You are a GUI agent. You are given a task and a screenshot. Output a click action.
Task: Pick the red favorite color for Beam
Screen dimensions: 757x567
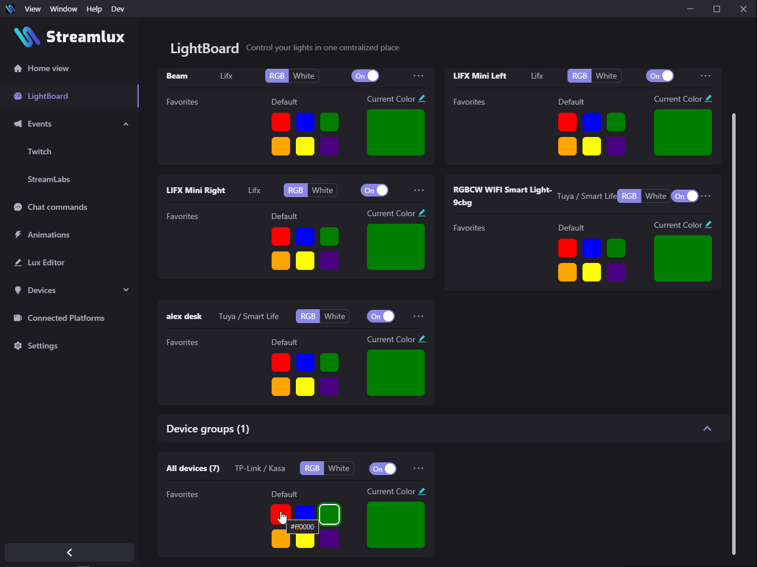coord(281,122)
